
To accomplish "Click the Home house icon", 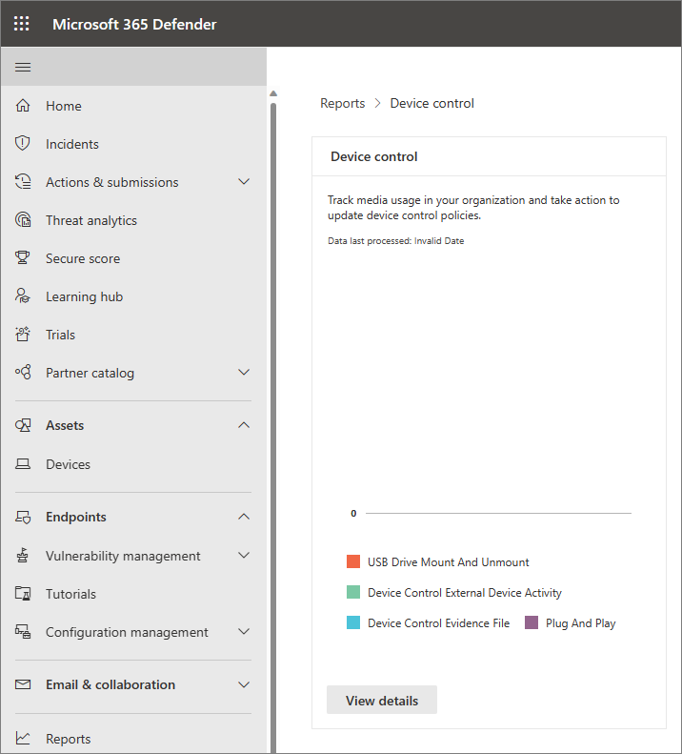I will pyautogui.click(x=23, y=105).
